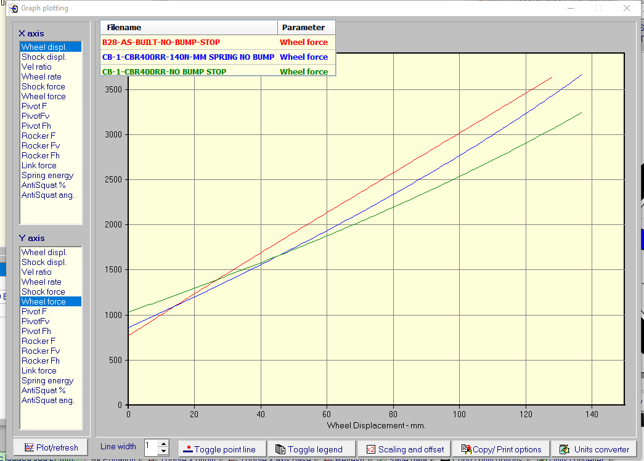Viewport: 644px width, 461px height.
Task: Click the Plot/refresh button
Action: [x=51, y=447]
